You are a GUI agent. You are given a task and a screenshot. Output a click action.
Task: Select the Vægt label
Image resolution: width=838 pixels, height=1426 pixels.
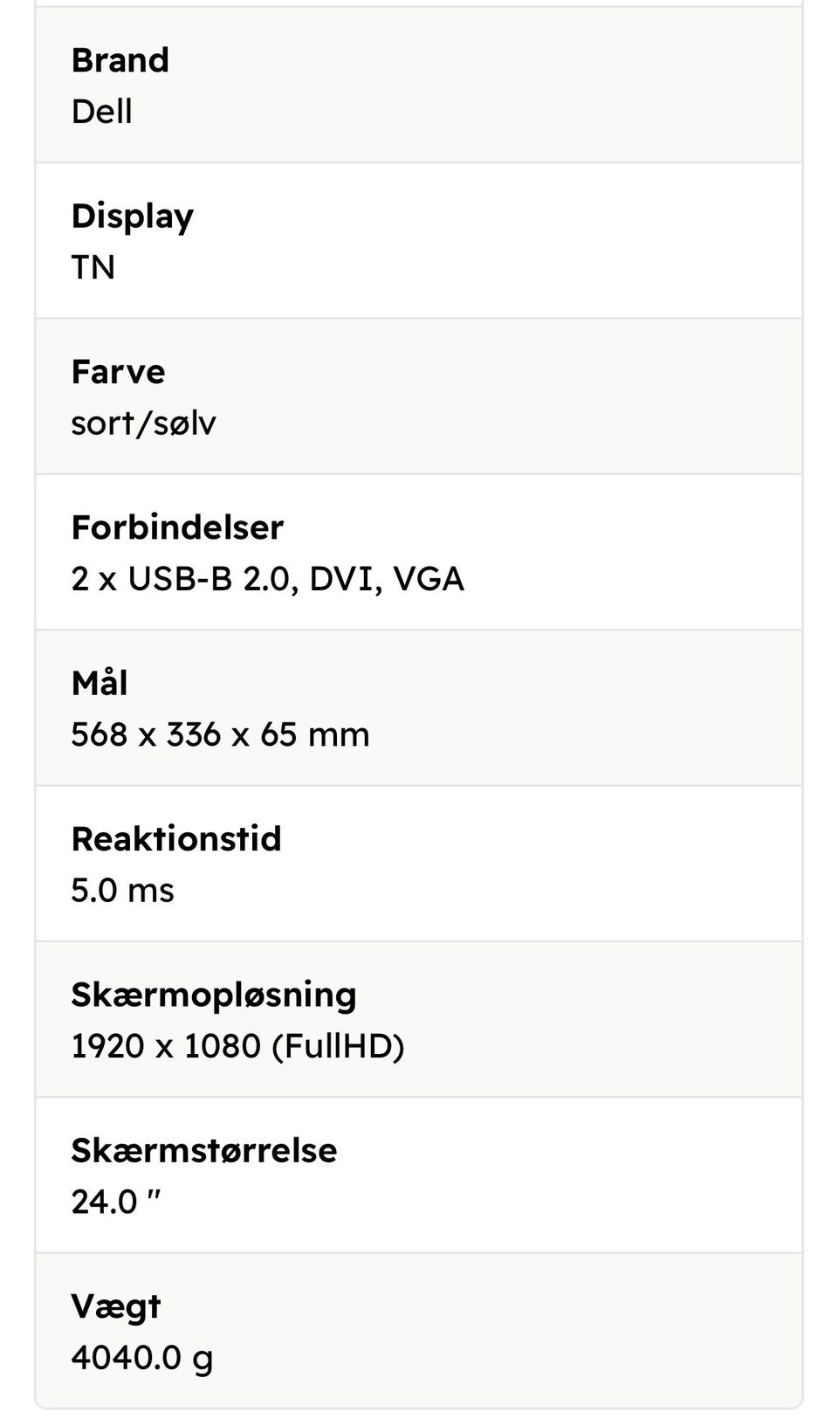[116, 1307]
